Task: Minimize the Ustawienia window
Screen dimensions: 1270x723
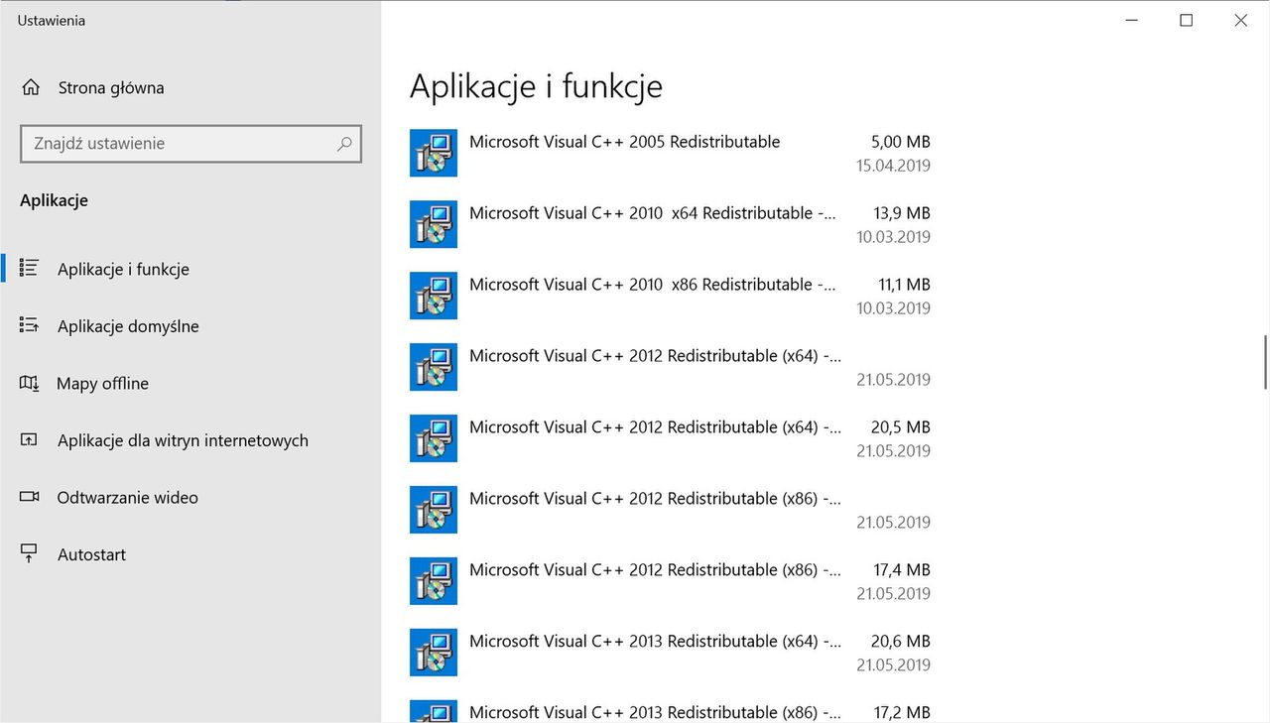Action: tap(1131, 20)
